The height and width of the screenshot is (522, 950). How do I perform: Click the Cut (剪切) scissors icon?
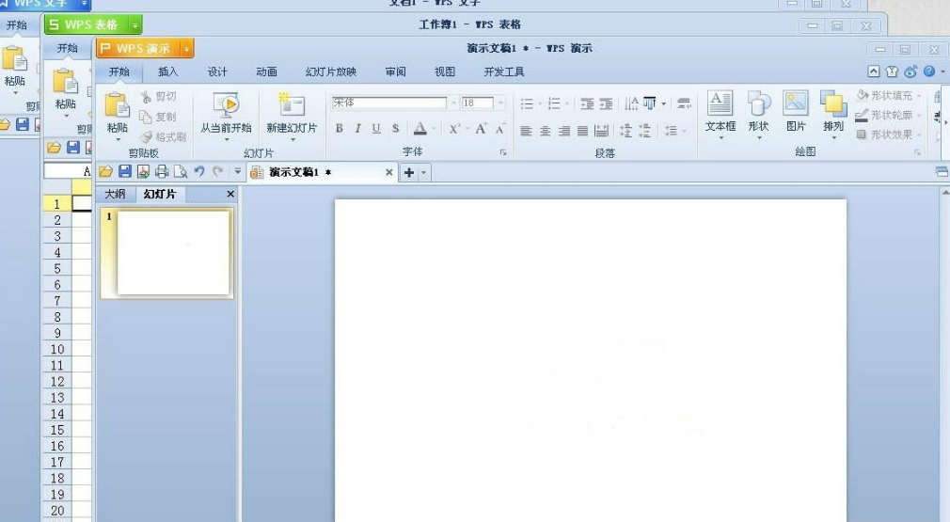[146, 96]
